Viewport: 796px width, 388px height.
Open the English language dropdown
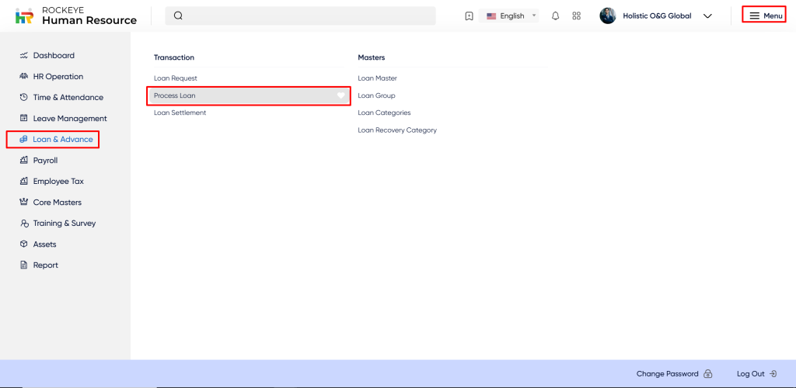(511, 16)
